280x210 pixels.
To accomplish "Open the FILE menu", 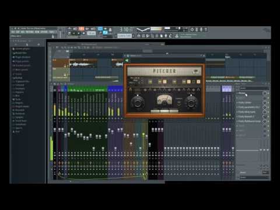I will 13,32.
